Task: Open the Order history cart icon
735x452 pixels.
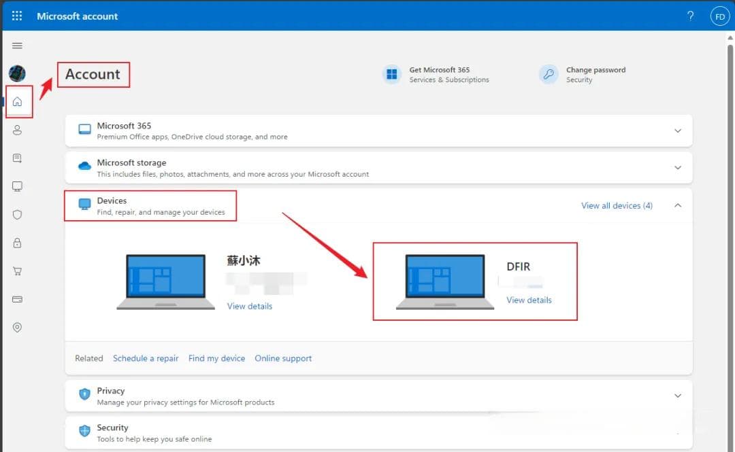Action: tap(17, 271)
